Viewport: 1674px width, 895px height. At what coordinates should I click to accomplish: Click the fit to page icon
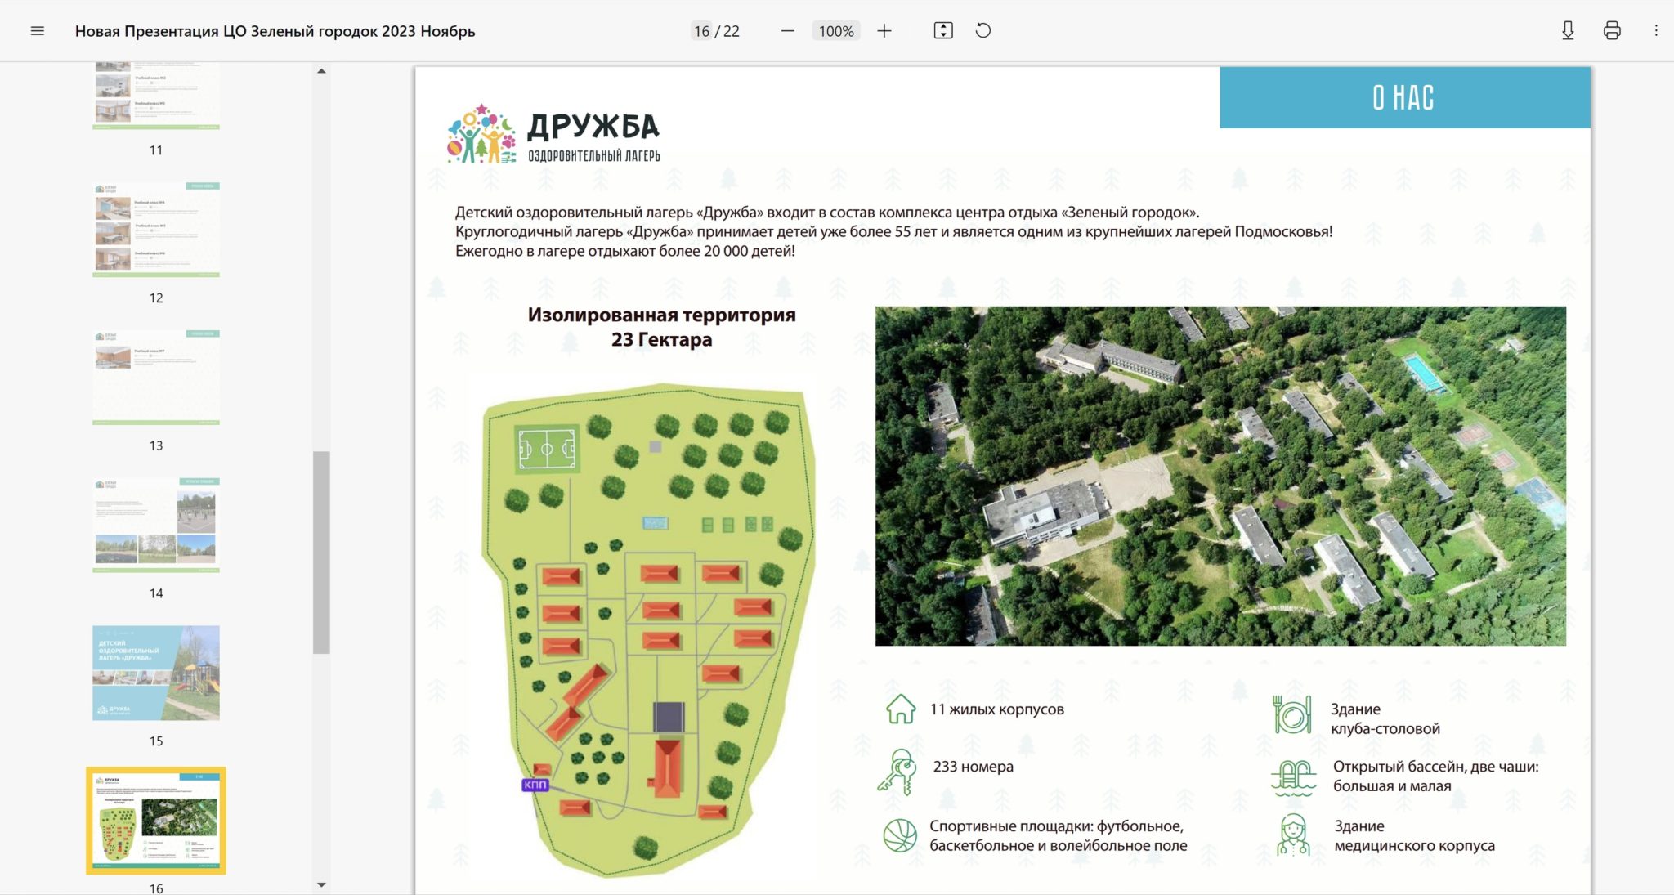point(943,31)
